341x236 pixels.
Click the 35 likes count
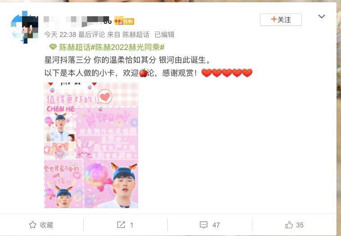(x=300, y=225)
